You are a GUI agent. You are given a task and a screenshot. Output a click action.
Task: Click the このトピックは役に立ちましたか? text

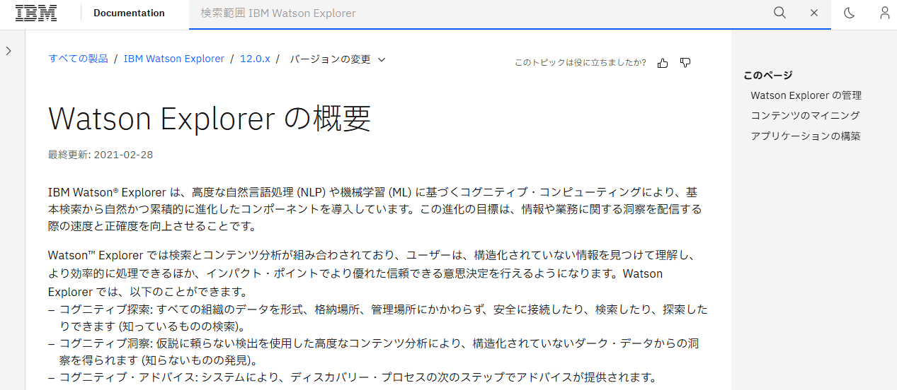click(581, 63)
